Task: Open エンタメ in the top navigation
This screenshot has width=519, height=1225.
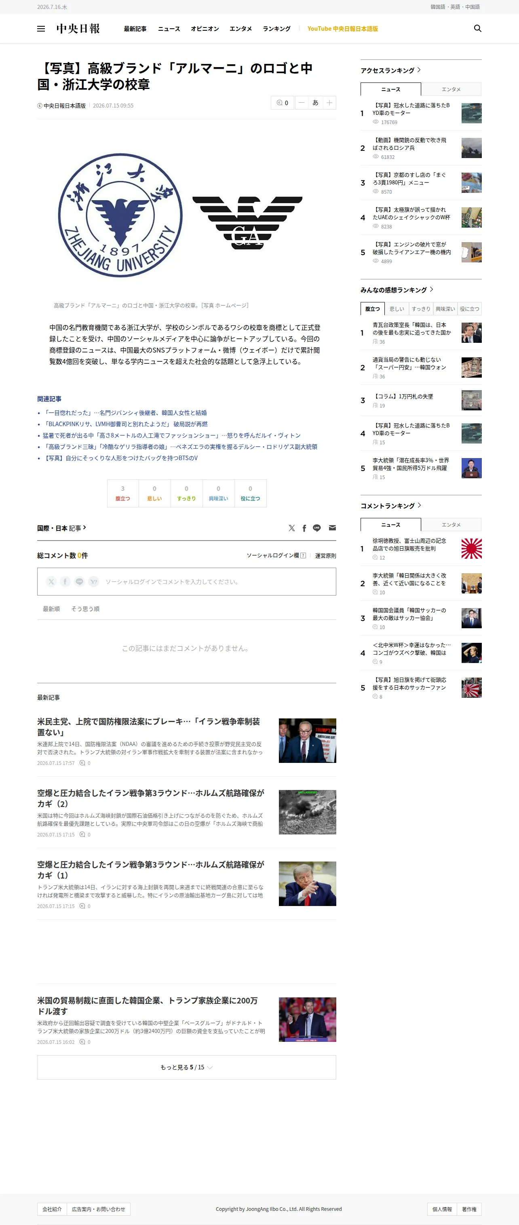Action: pyautogui.click(x=241, y=29)
